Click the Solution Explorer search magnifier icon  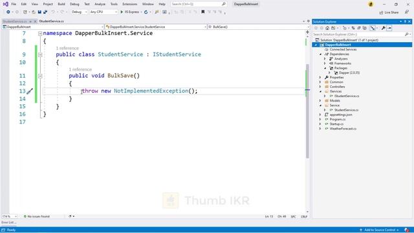(x=406, y=34)
